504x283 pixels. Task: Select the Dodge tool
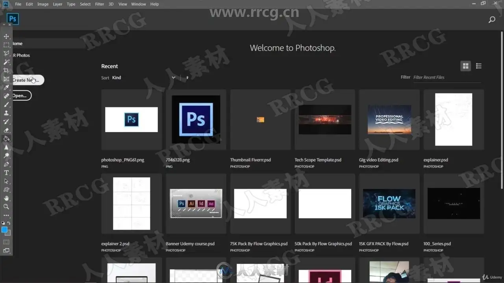click(6, 156)
